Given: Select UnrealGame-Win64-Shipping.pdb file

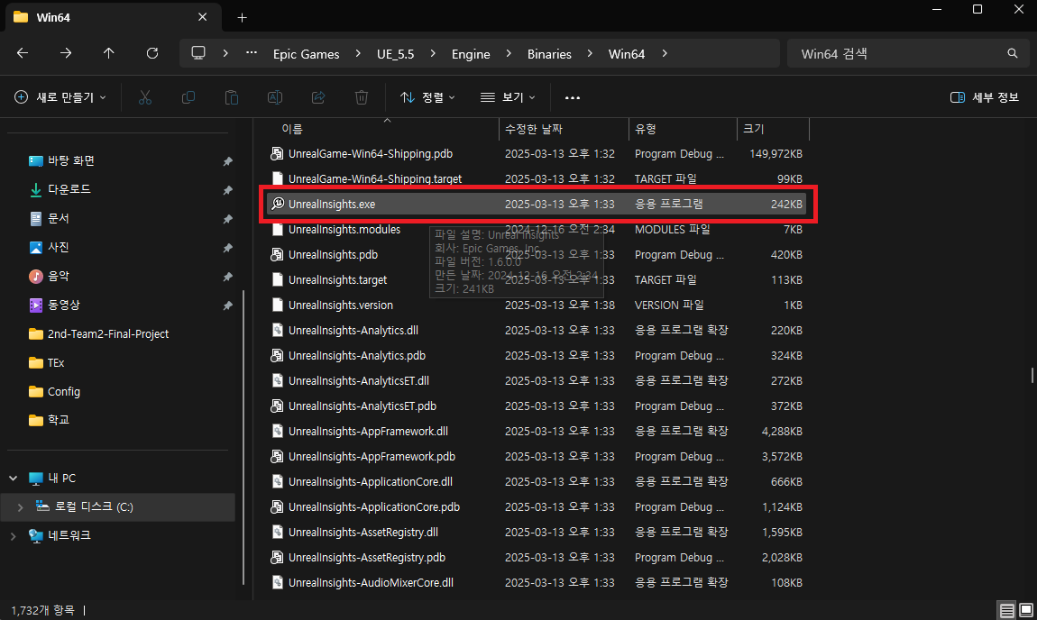Looking at the screenshot, I should [537, 154].
